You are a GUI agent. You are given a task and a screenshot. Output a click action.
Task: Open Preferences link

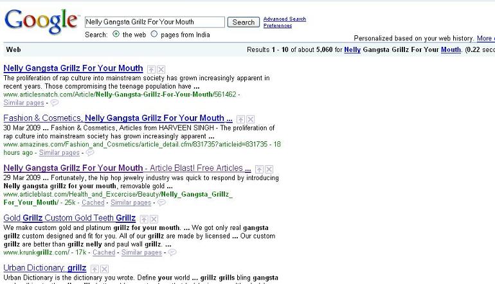(x=278, y=26)
